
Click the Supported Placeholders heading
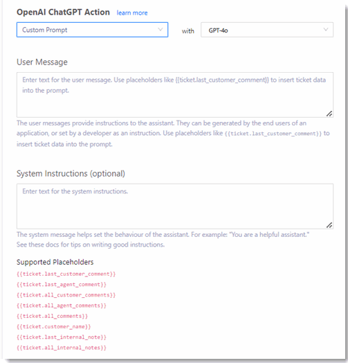pyautogui.click(x=55, y=262)
